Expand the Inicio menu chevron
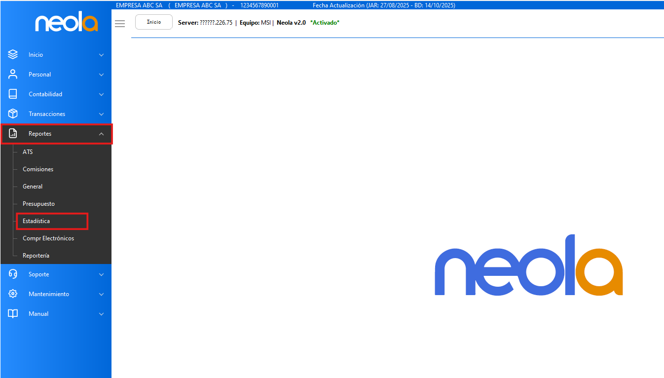Screen dimensions: 664x378 tap(101, 55)
